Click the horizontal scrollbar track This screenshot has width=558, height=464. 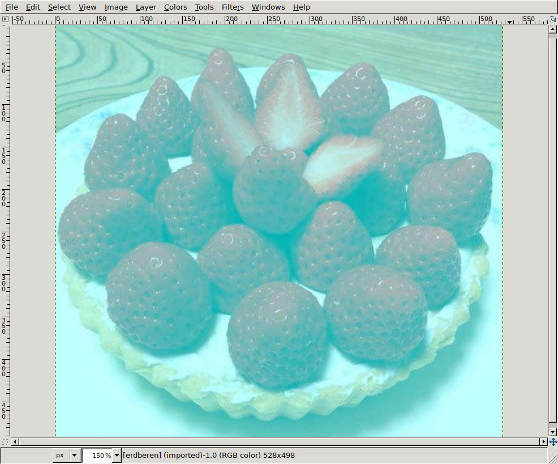(277, 441)
